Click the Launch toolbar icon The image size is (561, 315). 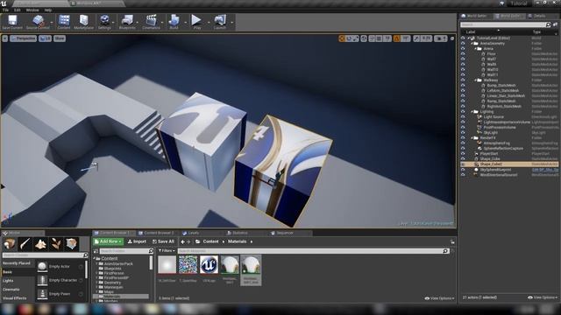click(x=220, y=22)
